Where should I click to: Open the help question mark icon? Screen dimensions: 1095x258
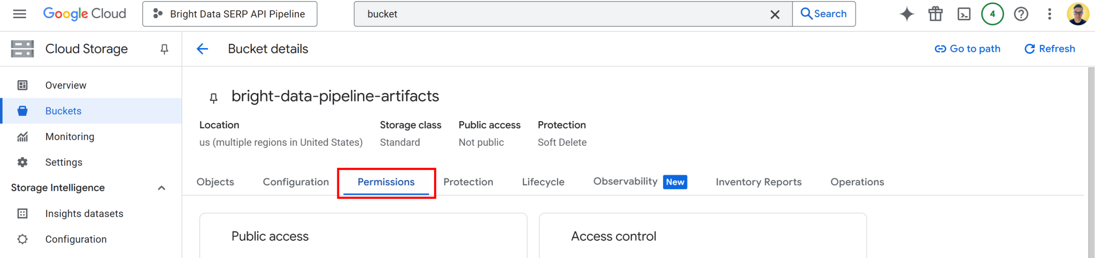click(x=1021, y=14)
